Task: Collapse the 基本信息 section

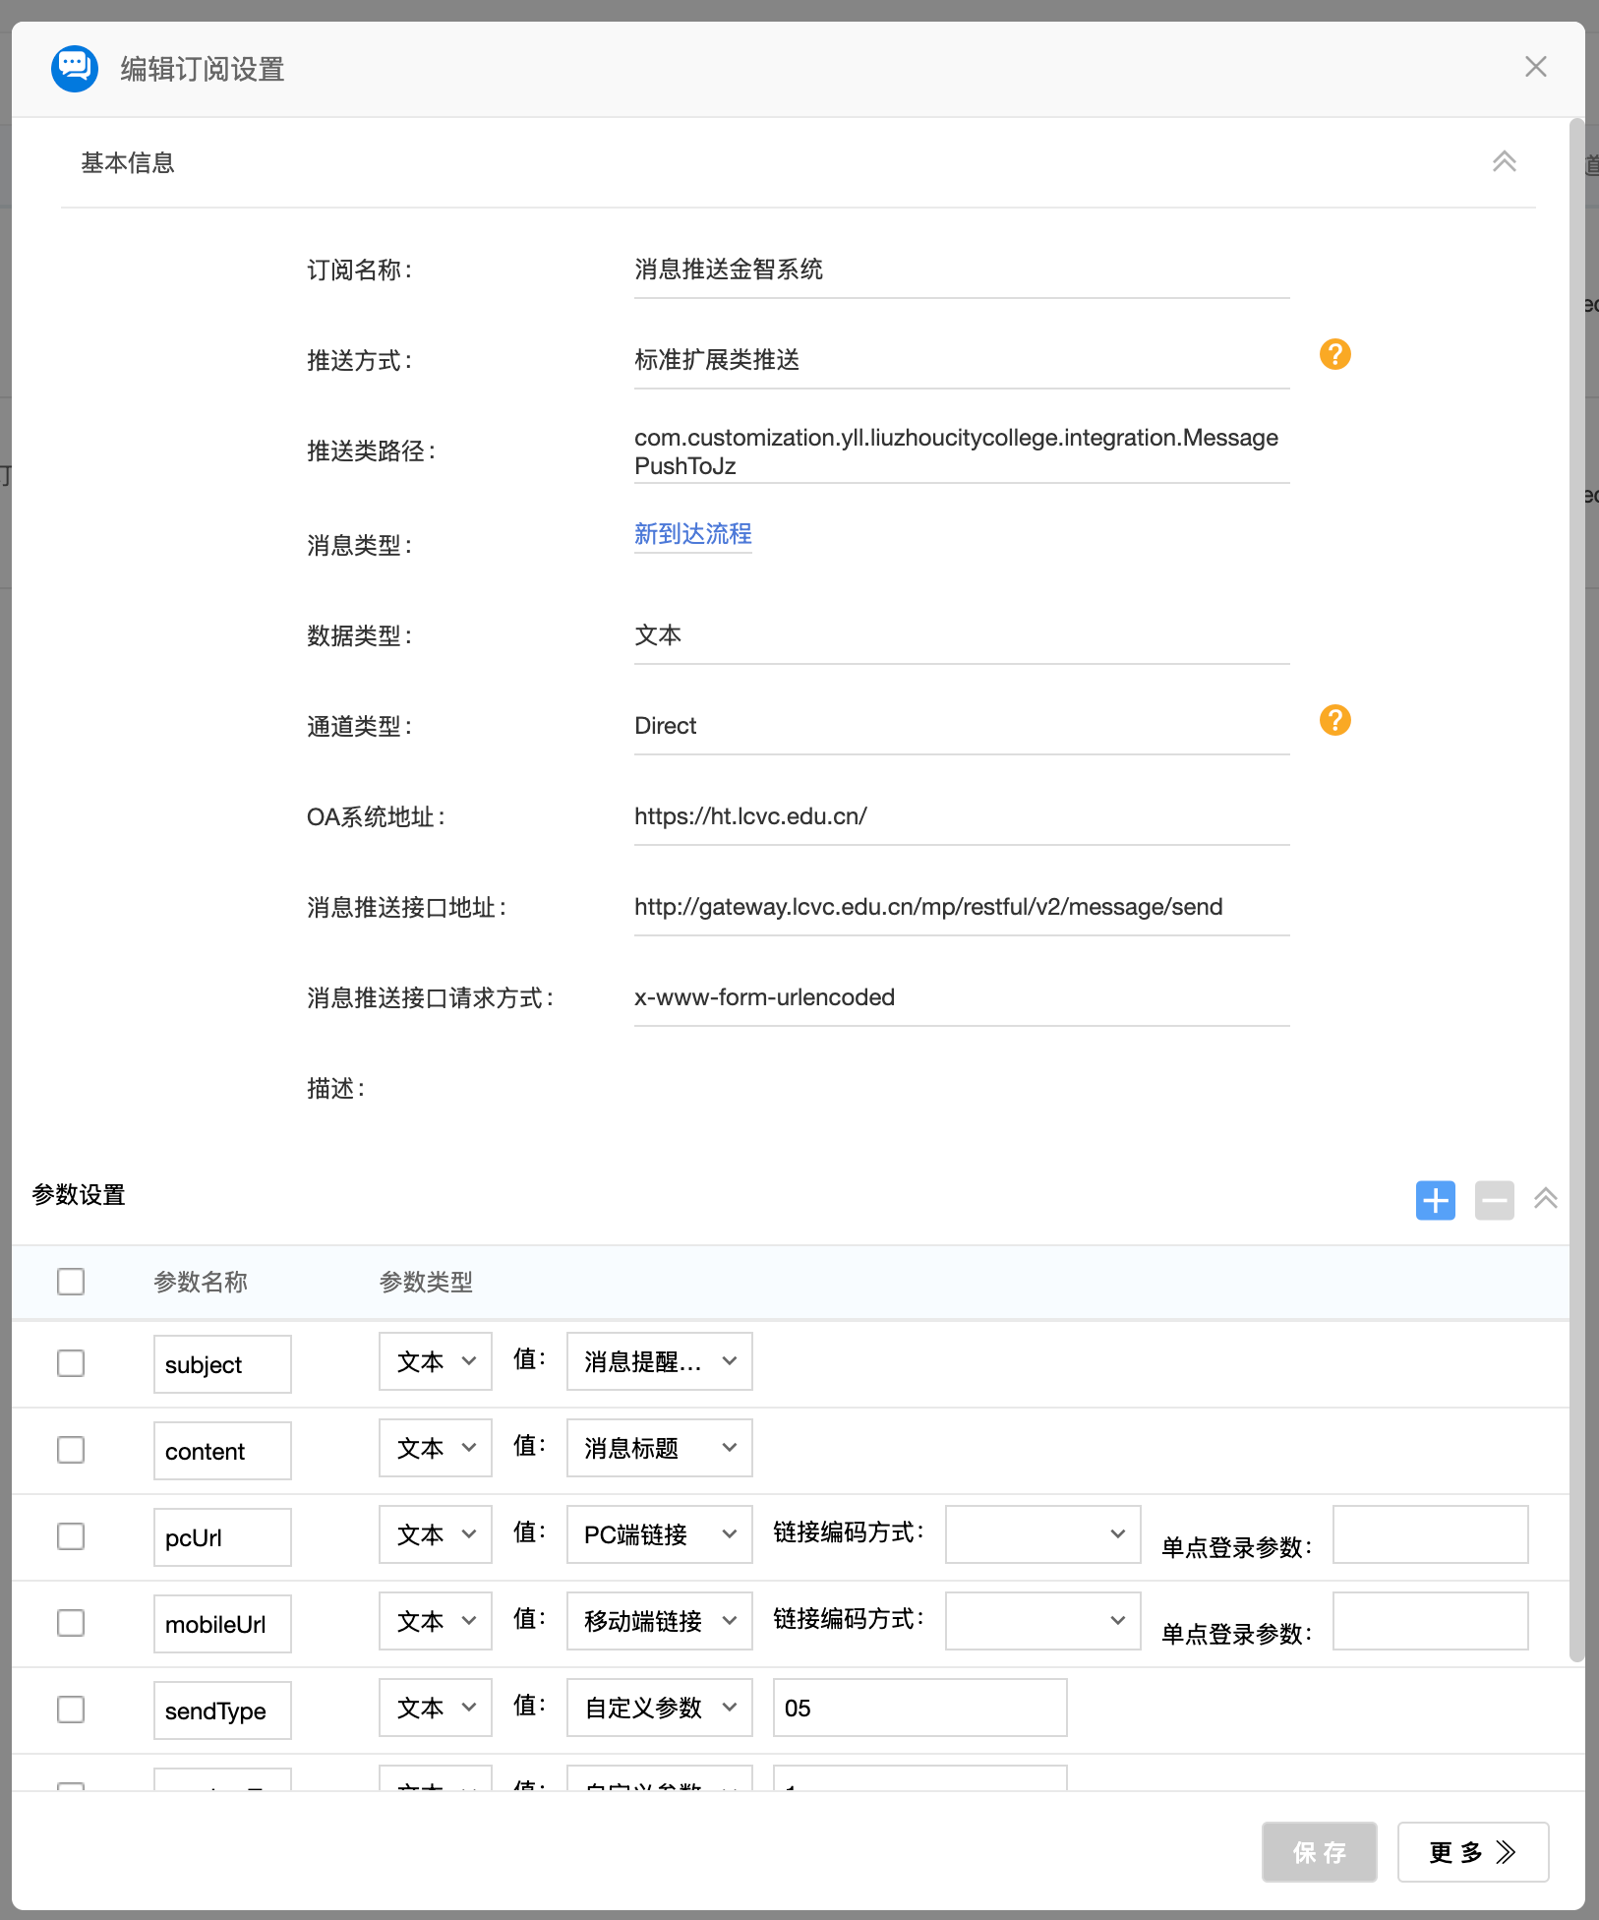Action: 1504,161
